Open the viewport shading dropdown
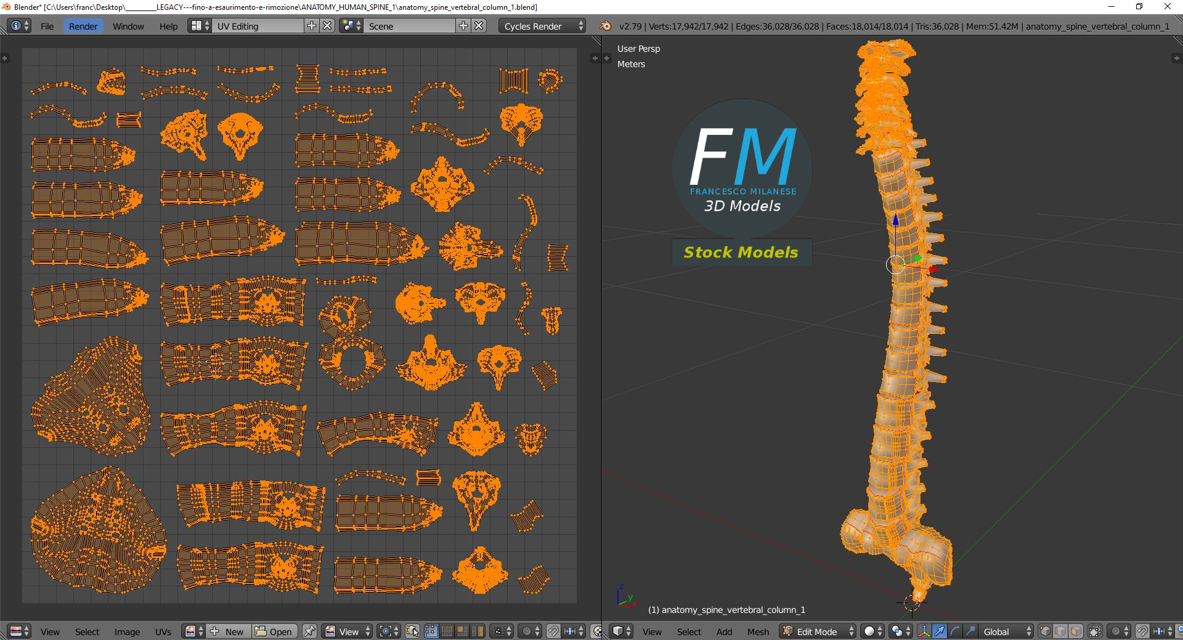The height and width of the screenshot is (640, 1183). click(x=872, y=631)
